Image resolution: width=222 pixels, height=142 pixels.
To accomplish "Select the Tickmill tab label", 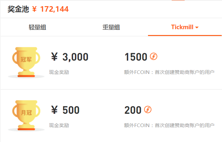I will (x=182, y=27).
